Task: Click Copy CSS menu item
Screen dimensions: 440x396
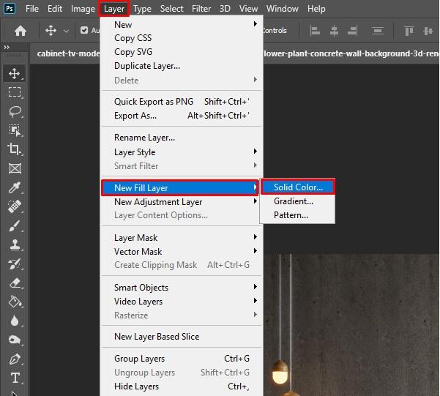Action: click(x=182, y=38)
